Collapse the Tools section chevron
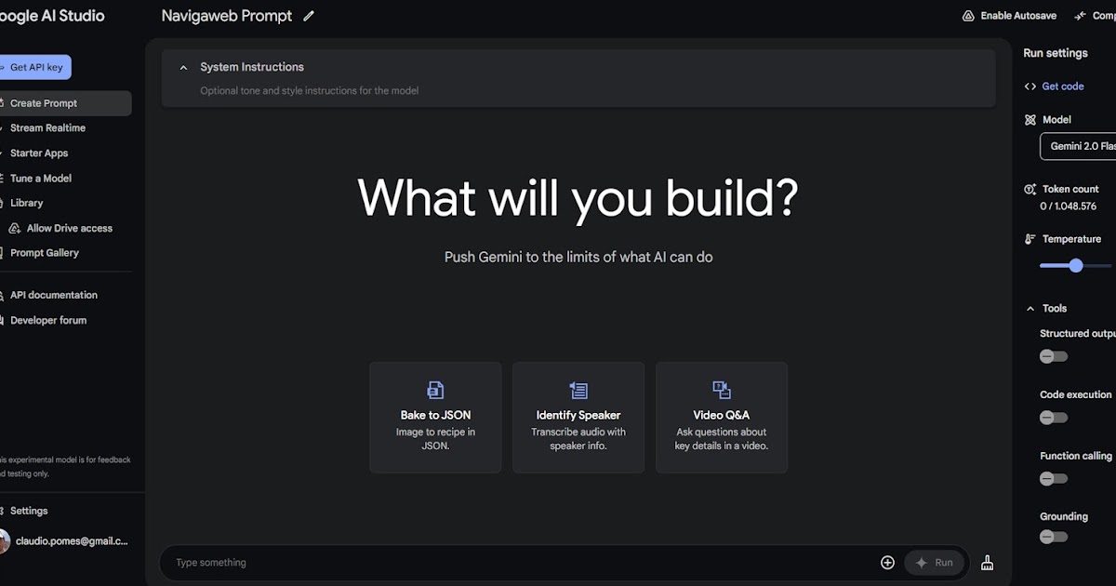This screenshot has width=1116, height=586. click(1030, 309)
